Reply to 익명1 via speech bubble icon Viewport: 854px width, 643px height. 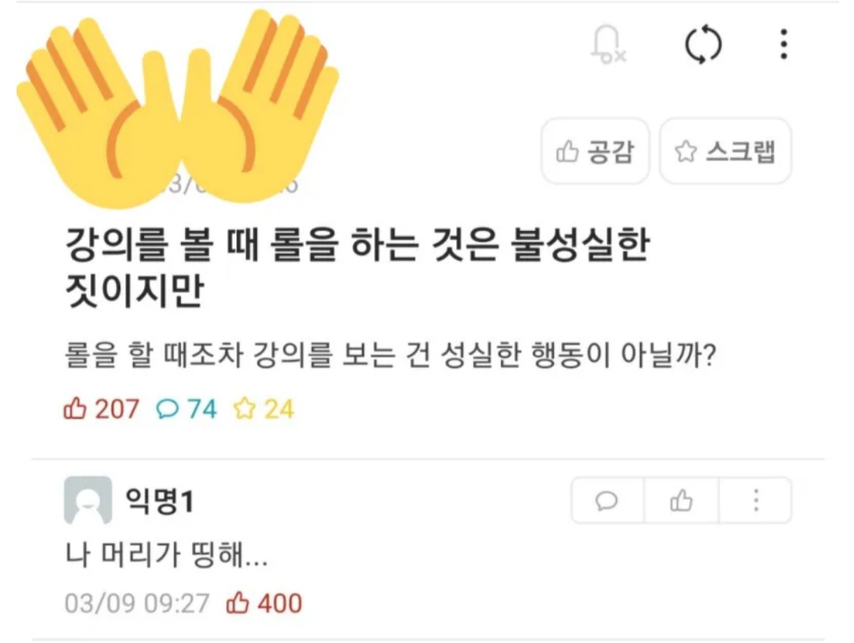pyautogui.click(x=606, y=500)
